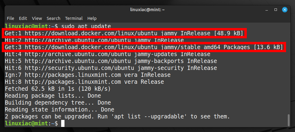
Task: Click the cursor block at the last prompt
Action: click(x=63, y=124)
